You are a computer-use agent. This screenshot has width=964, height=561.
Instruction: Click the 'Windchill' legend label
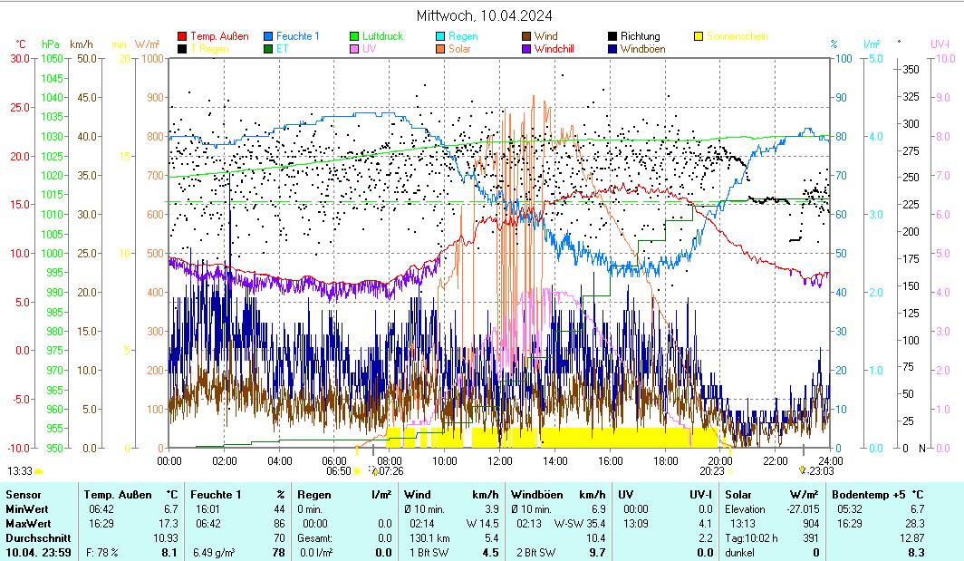pos(554,49)
